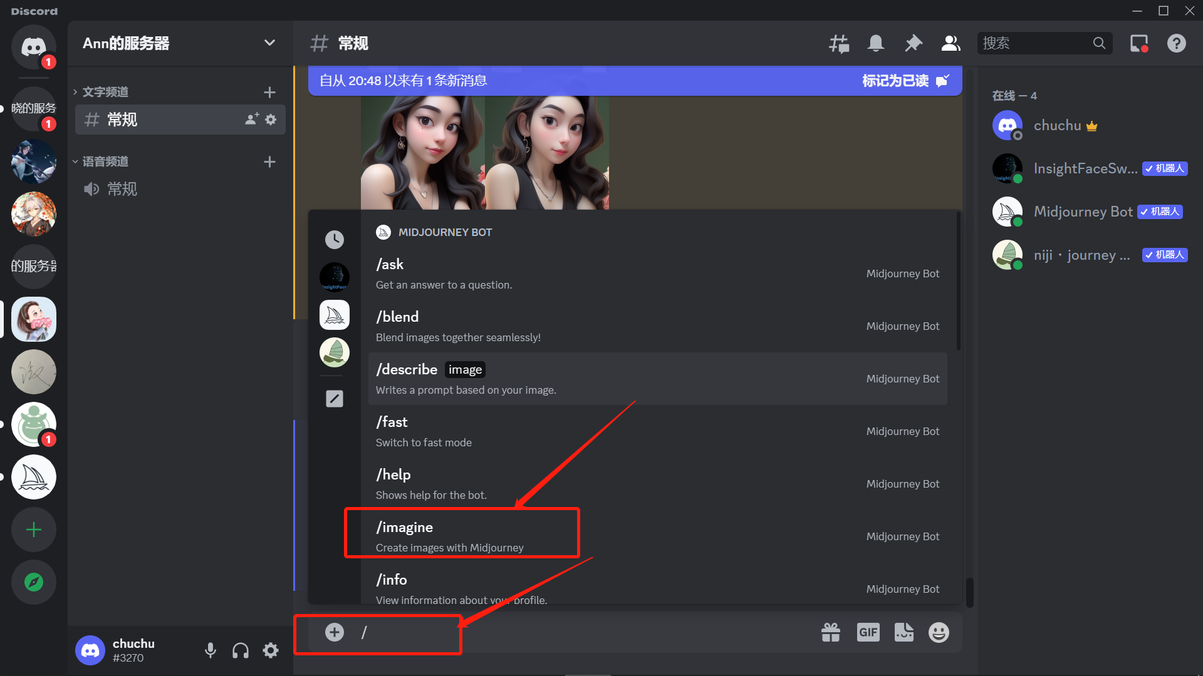Expand the 文字频道 category

(105, 92)
